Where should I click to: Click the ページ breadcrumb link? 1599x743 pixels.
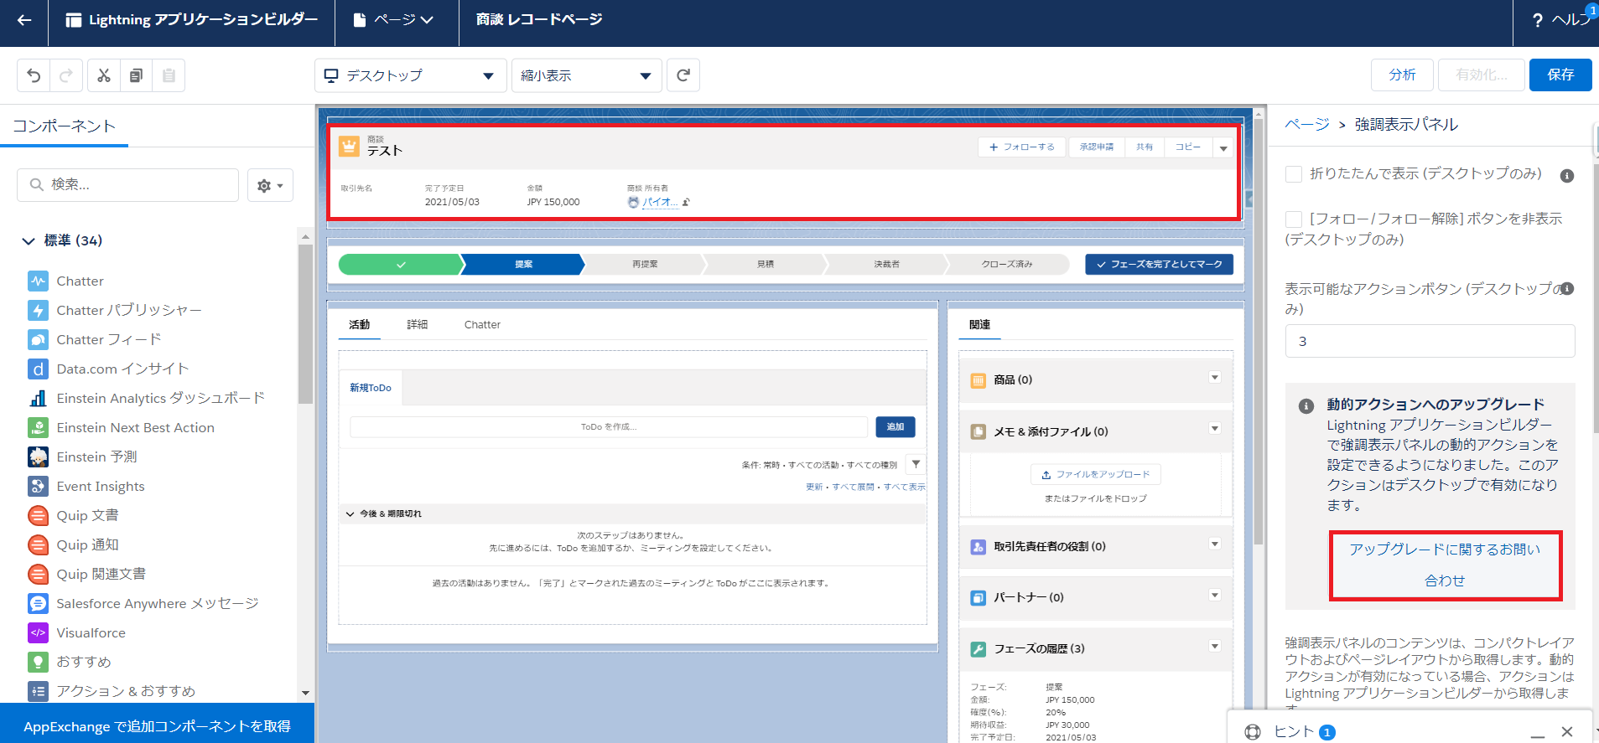pos(1307,125)
